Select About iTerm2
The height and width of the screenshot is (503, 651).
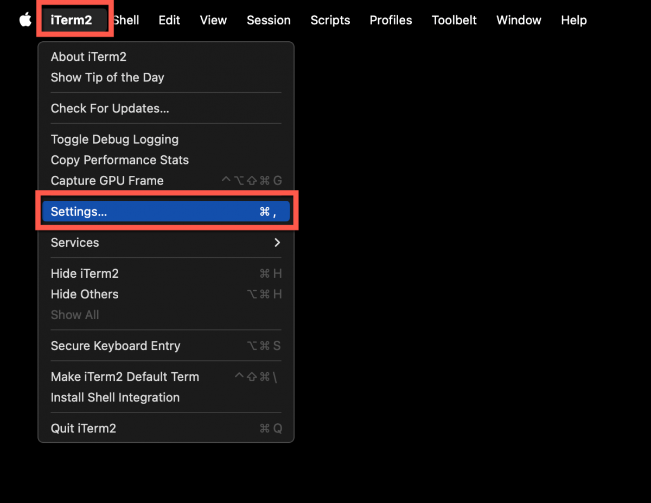[x=166, y=57]
